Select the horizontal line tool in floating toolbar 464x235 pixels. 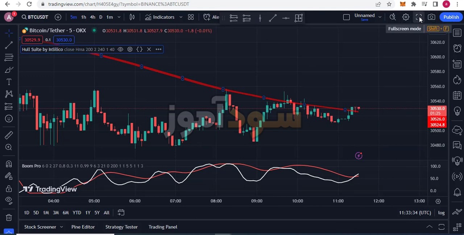286,17
